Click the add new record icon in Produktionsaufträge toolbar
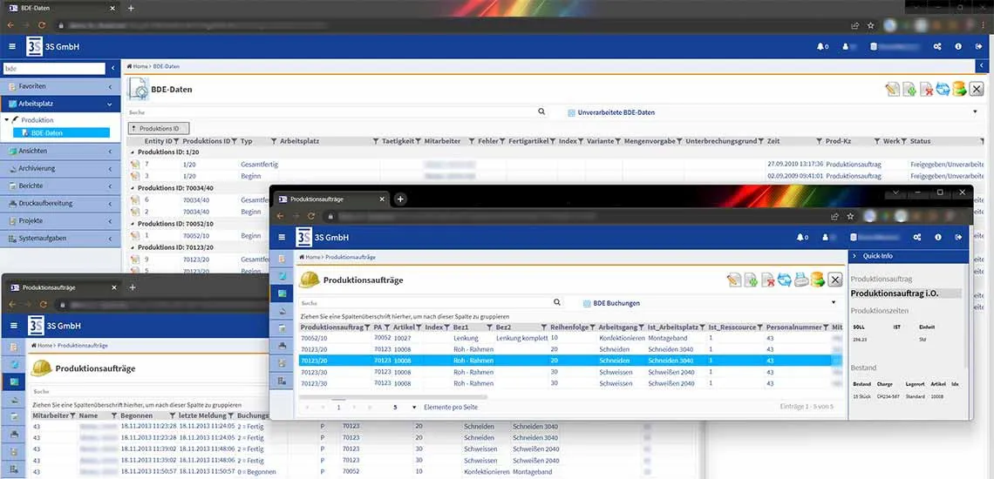 (x=751, y=280)
